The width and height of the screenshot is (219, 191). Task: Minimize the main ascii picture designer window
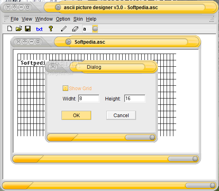[21, 7]
